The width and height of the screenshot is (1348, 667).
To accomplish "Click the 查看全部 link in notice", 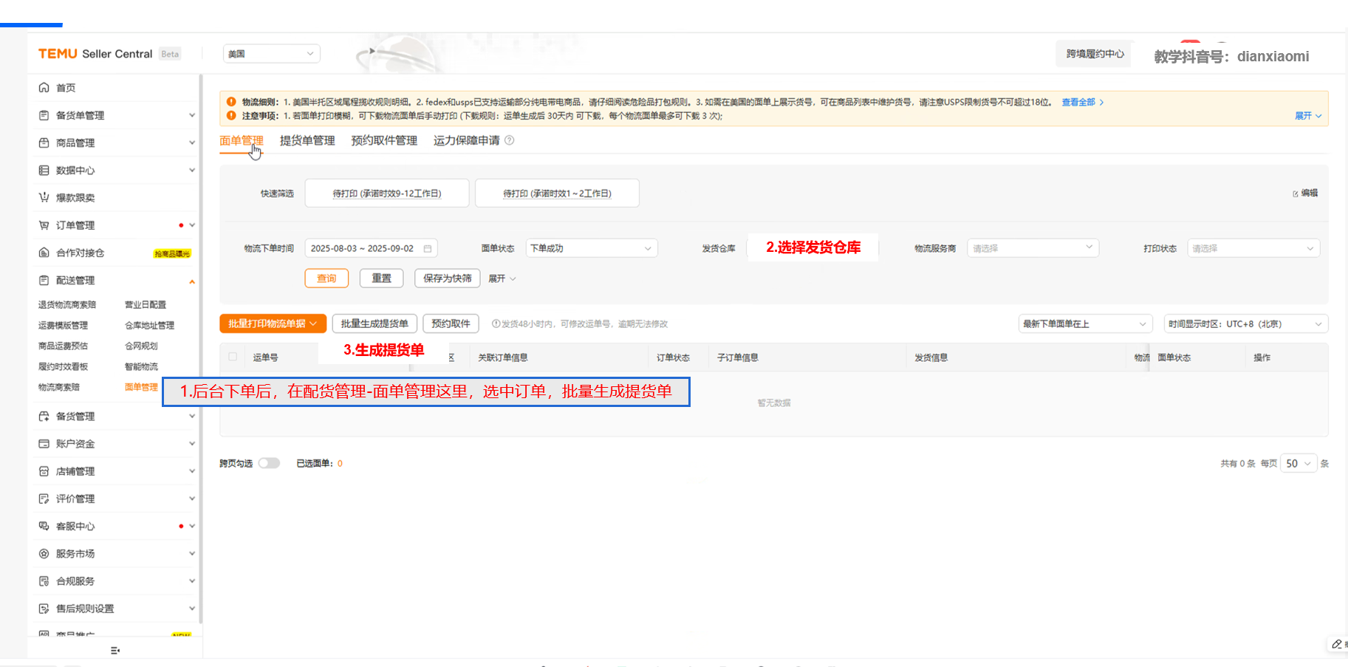I will pyautogui.click(x=1083, y=102).
